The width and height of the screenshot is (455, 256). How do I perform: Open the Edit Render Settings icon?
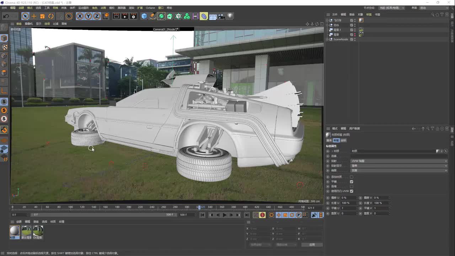133,16
